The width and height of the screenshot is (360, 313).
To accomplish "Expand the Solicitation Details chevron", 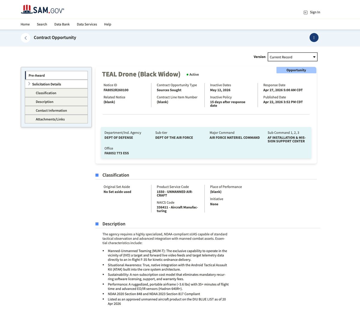I will click(29, 84).
